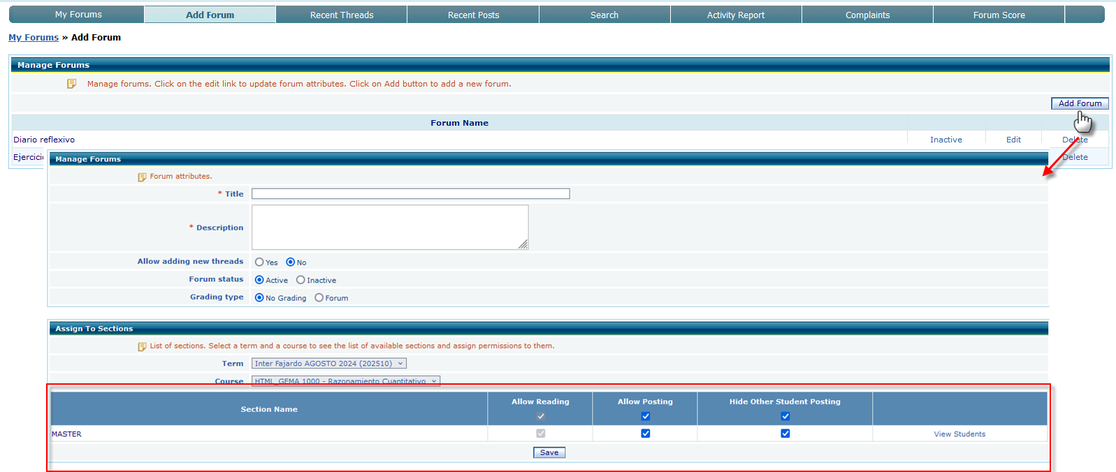1116x472 pixels.
Task: Click the Save button
Action: [549, 452]
